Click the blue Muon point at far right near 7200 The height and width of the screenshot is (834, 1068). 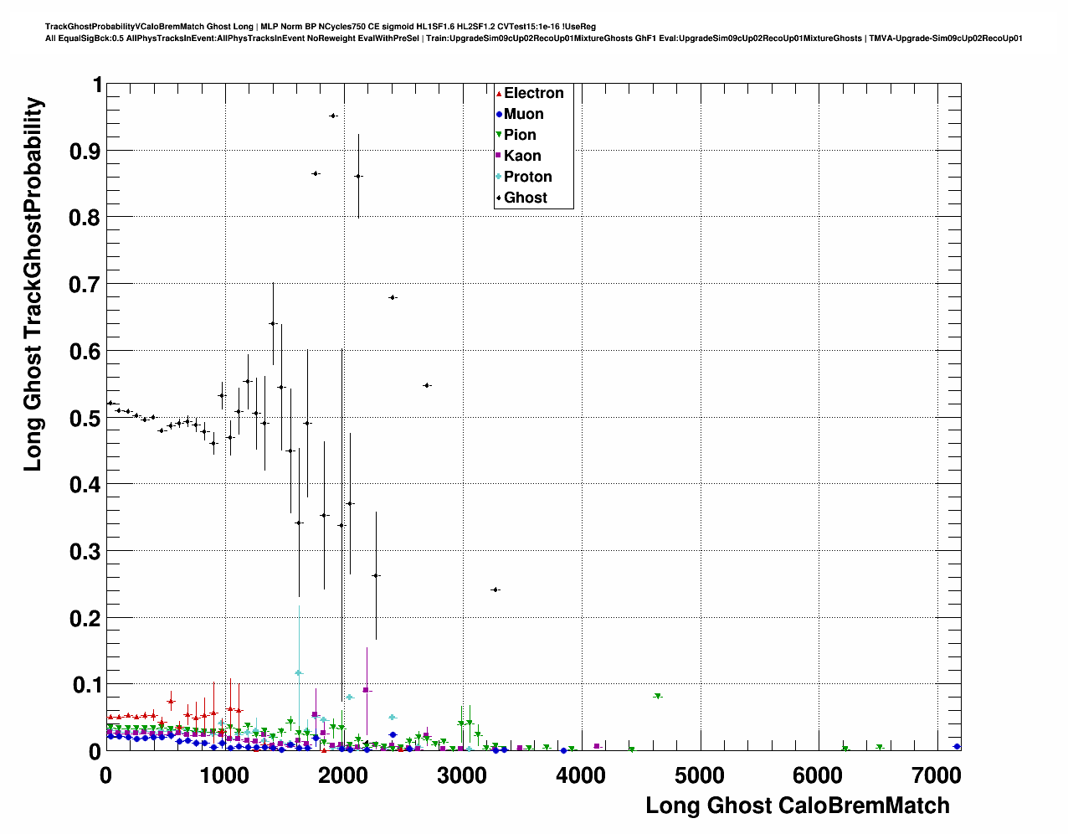pyautogui.click(x=957, y=746)
